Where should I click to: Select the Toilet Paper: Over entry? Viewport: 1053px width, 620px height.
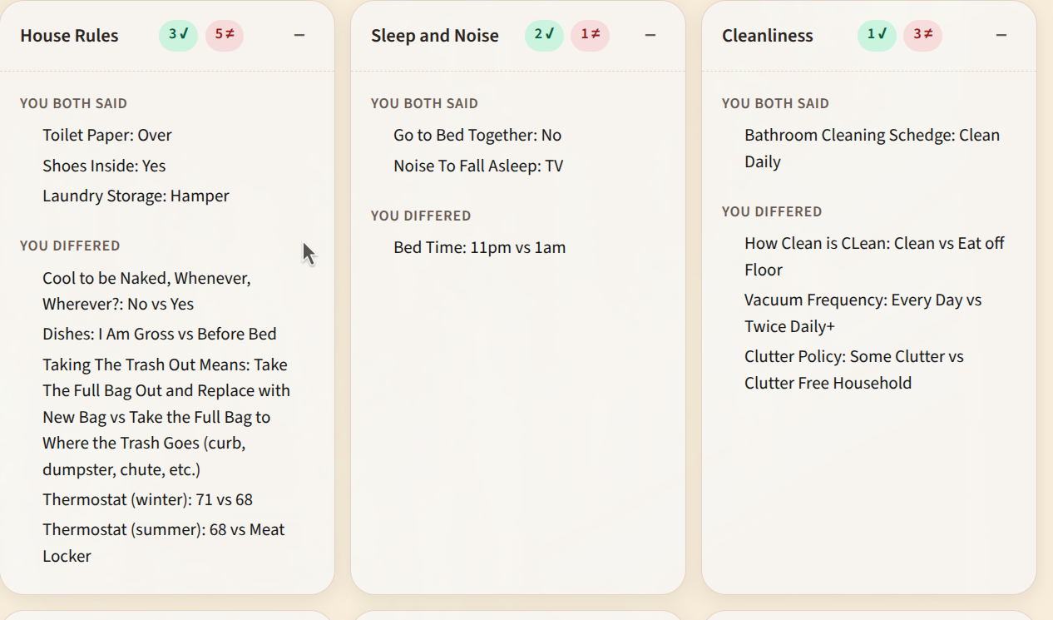pyautogui.click(x=107, y=135)
